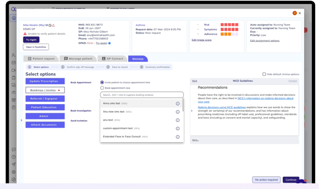Viewport: 319px width, 189px height.
Task: Collapse NICE Guidelines panel using its chevron
Action: click(x=192, y=111)
